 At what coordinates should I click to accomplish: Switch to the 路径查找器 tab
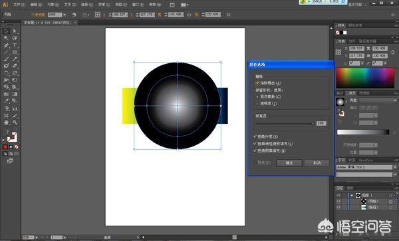pos(368,41)
